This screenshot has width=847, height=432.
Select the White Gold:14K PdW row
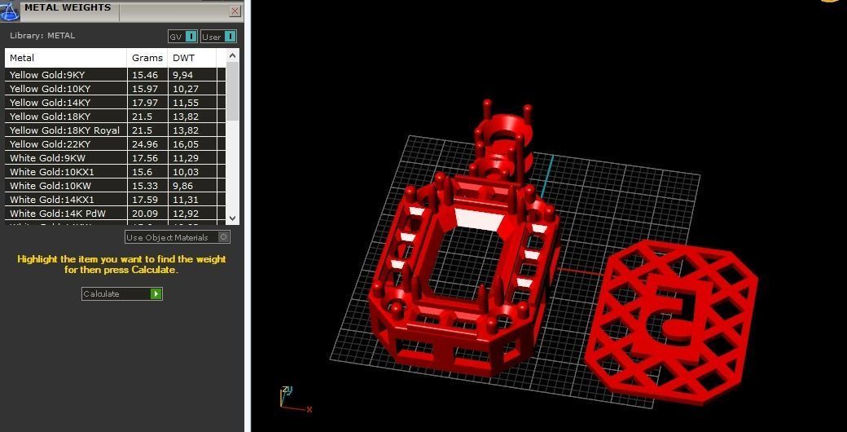click(x=115, y=214)
